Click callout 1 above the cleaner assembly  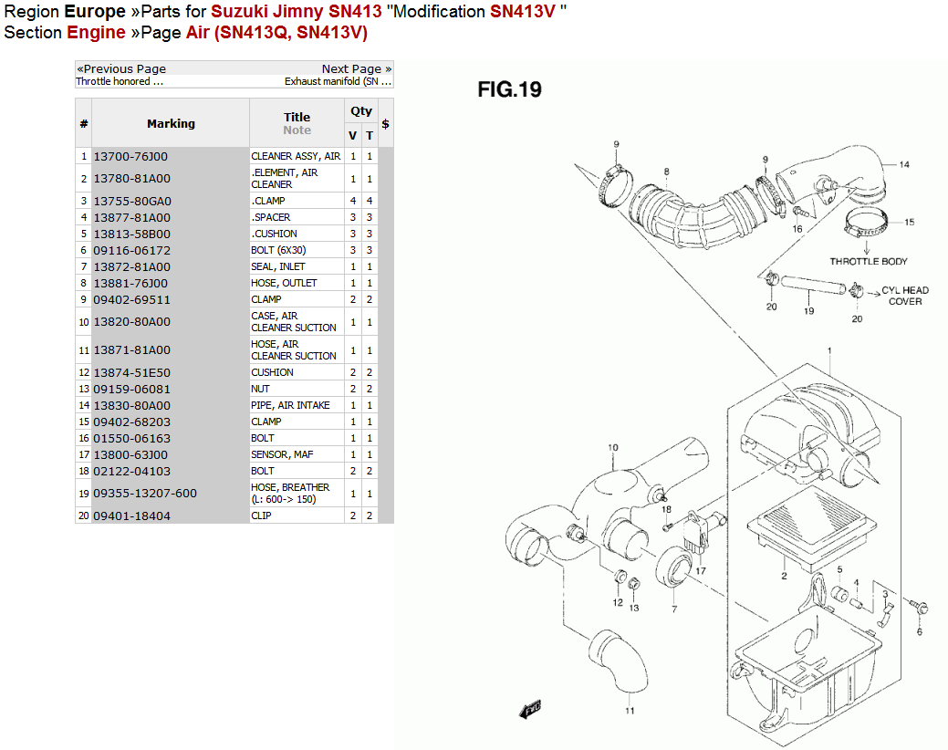click(x=829, y=350)
